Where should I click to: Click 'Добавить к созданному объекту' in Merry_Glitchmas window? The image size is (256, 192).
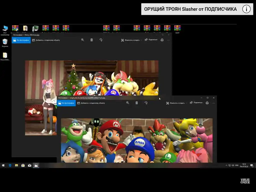pyautogui.click(x=46, y=40)
